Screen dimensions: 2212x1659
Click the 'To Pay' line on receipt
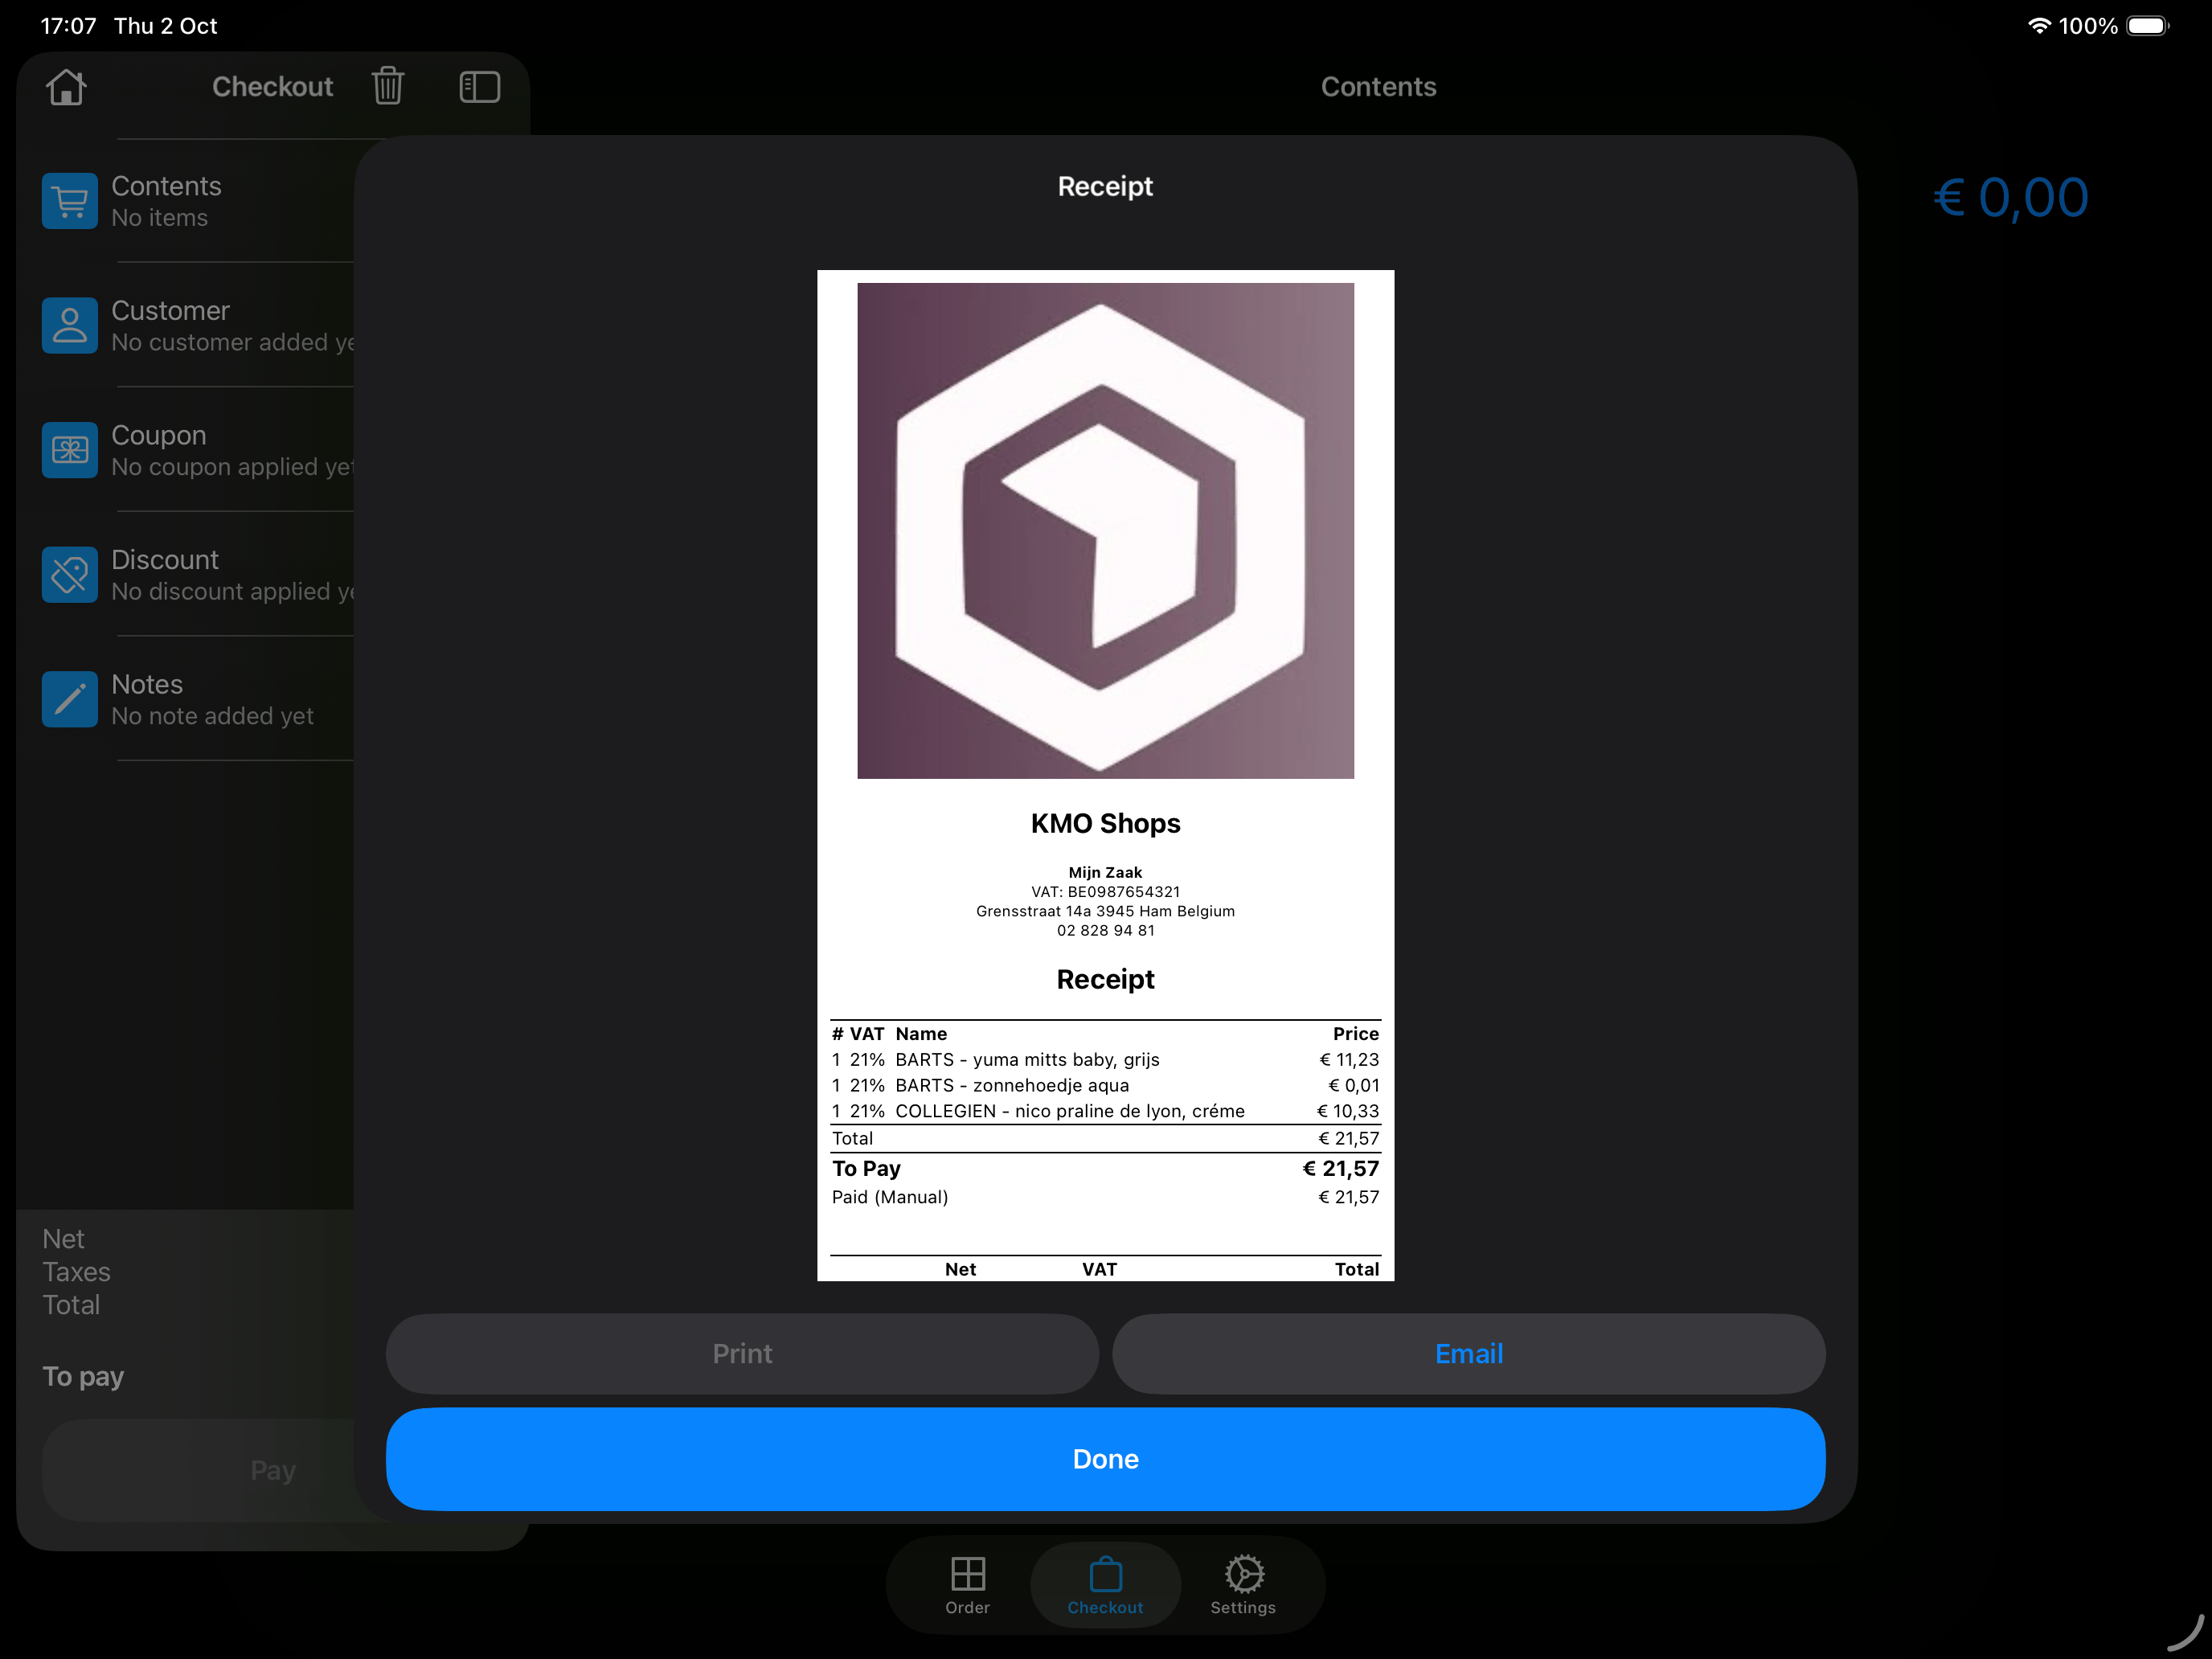1105,1168
